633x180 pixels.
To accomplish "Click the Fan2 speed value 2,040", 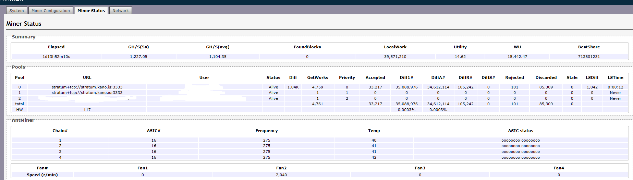I will tap(281, 175).
